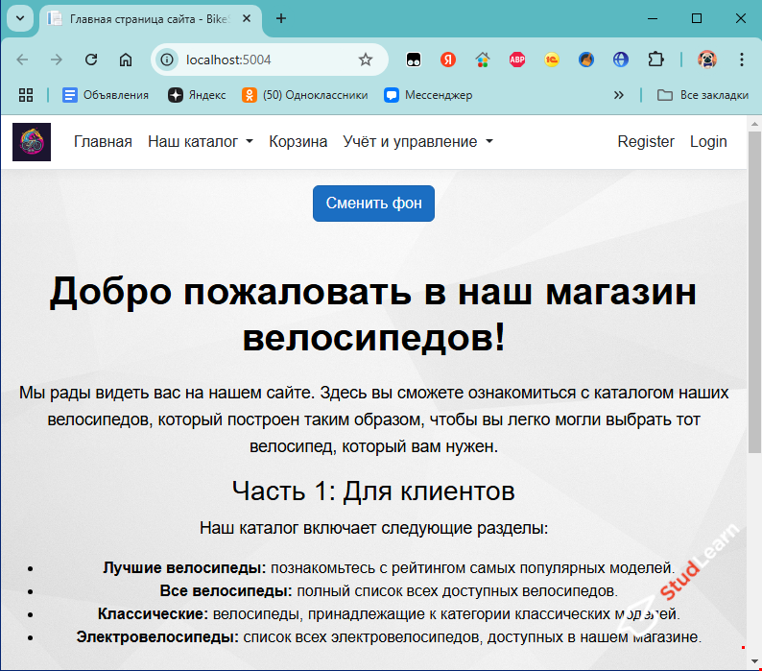Image resolution: width=762 pixels, height=671 pixels.
Task: Go to Главная in navbar
Action: [x=103, y=142]
